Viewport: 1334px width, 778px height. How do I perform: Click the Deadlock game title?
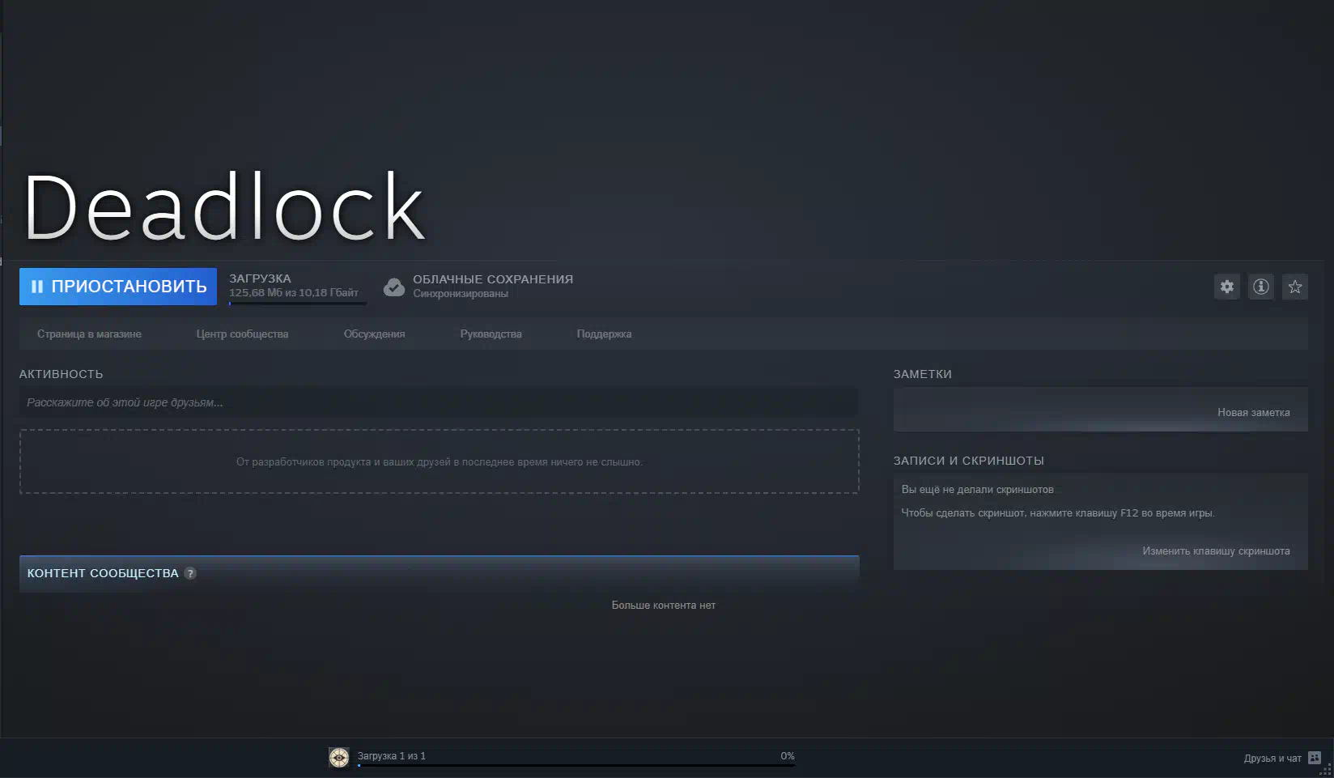[x=224, y=208]
